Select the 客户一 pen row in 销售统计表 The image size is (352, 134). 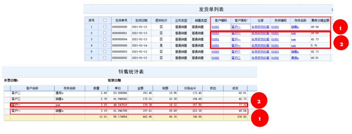(x=129, y=105)
